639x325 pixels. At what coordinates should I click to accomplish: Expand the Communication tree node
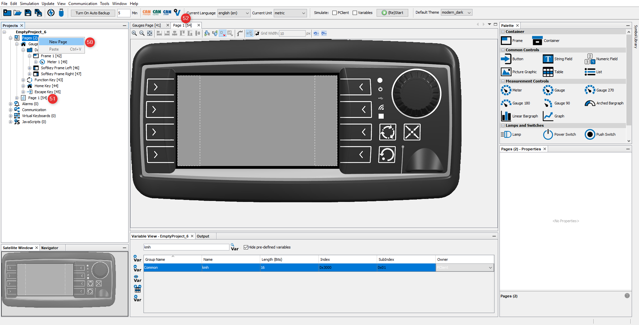coord(11,110)
